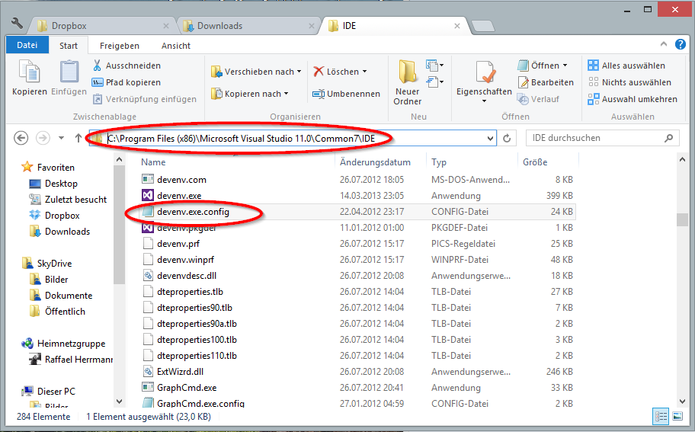695x432 pixels.
Task: Open the Öffnen dropdown in ribbon
Action: [x=543, y=66]
